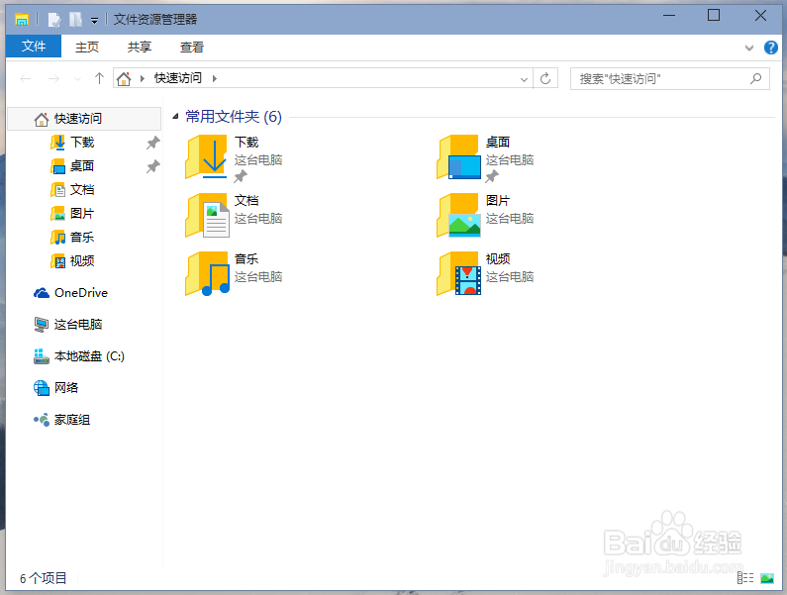Select the 文档 folder icon in main pane
Image resolution: width=787 pixels, height=595 pixels.
click(207, 215)
